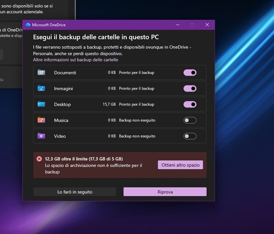
Task: Click the maximize button of the OneDrive window
Action: click(192, 25)
